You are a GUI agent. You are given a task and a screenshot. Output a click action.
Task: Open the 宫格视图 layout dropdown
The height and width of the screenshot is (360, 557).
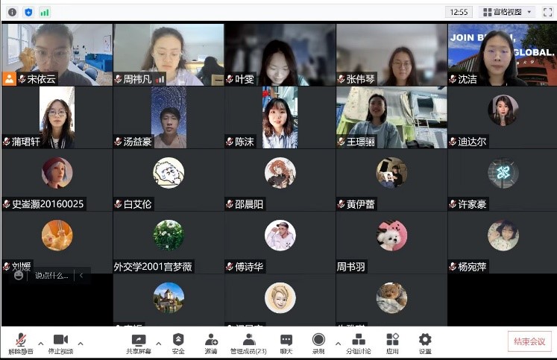(508, 12)
